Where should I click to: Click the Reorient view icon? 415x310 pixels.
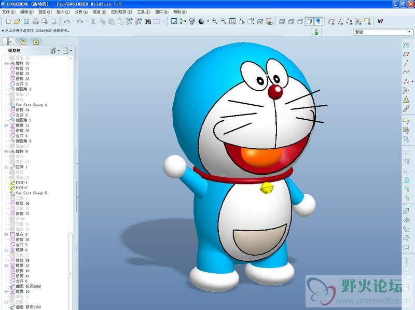pyautogui.click(x=241, y=21)
